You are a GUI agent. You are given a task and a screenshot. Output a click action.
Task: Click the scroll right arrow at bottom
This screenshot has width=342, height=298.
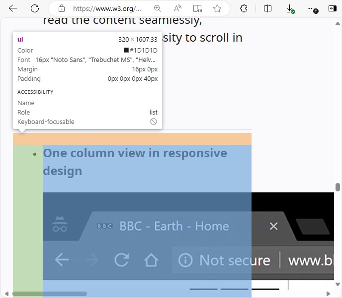click(x=329, y=294)
